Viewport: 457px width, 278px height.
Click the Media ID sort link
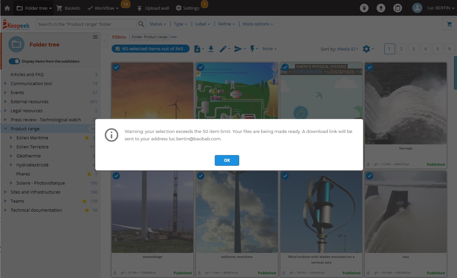348,49
